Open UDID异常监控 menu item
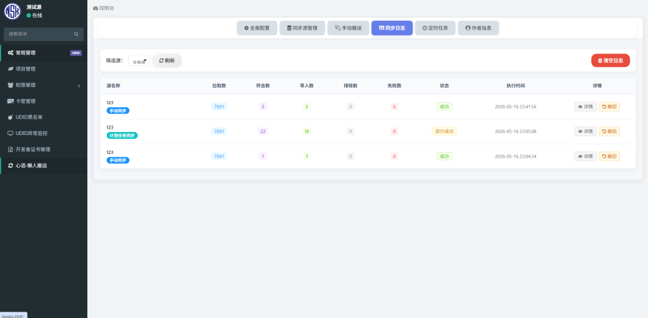 pyautogui.click(x=44, y=133)
